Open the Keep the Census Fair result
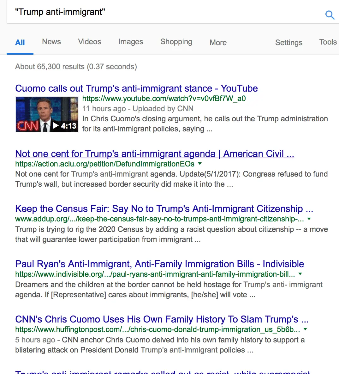The height and width of the screenshot is (374, 339). [164, 209]
